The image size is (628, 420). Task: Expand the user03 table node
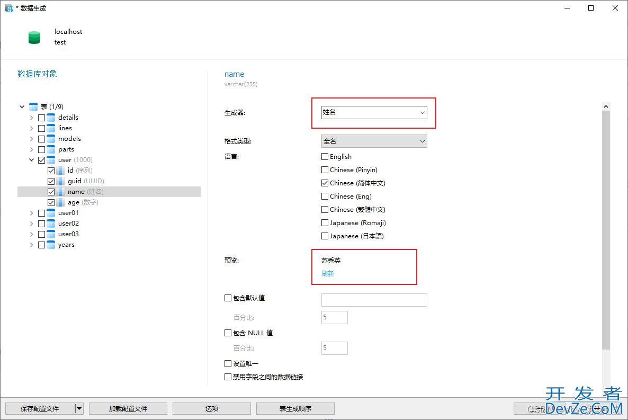[x=32, y=235]
